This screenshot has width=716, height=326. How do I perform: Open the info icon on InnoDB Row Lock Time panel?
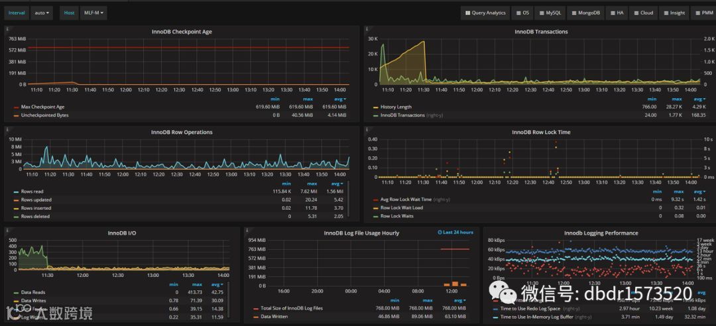(367, 129)
